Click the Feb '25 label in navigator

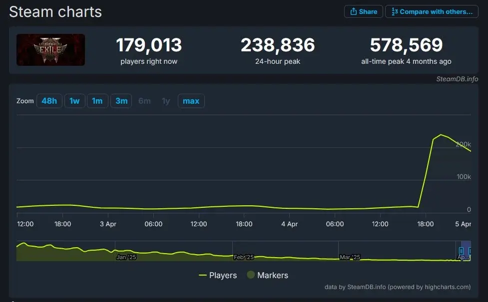244,257
